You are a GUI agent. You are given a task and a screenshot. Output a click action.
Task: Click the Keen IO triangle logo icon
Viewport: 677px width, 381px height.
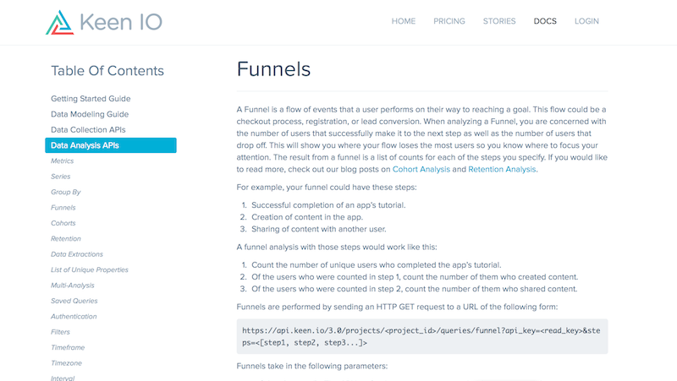[59, 23]
